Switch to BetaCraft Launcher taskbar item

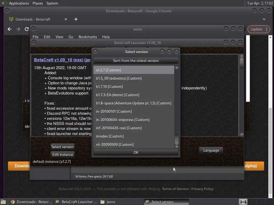[x=76, y=202]
